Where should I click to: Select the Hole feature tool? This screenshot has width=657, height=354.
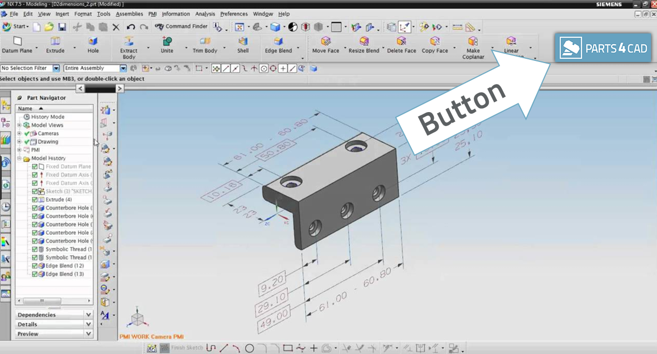coord(93,42)
